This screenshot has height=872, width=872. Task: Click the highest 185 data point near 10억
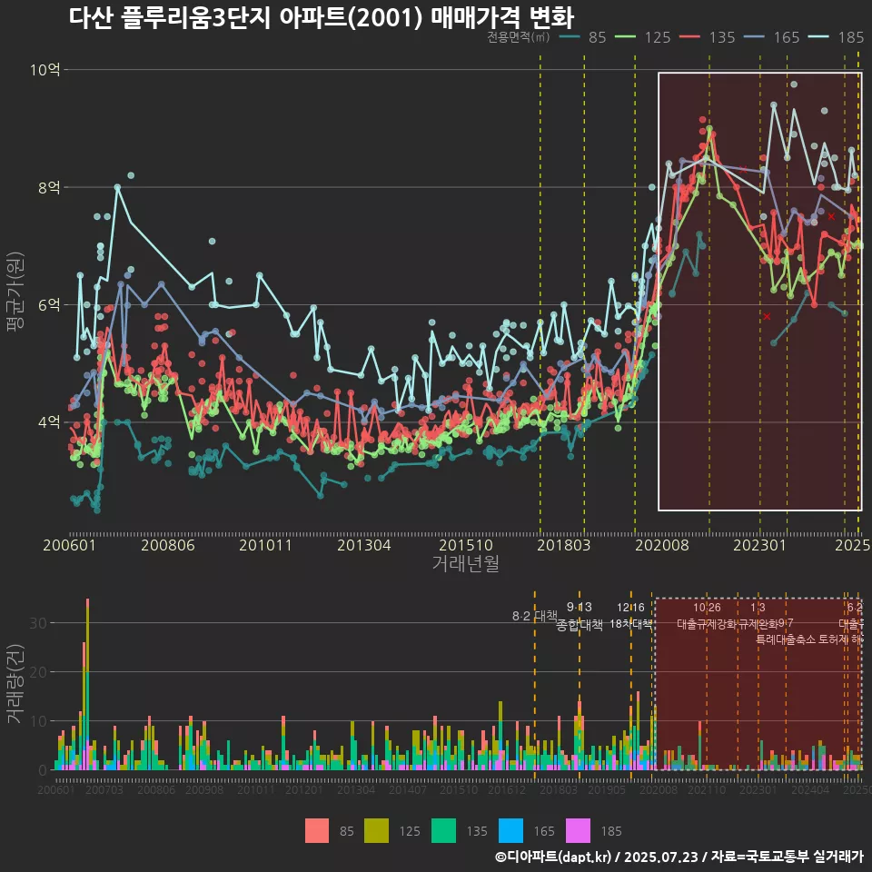(794, 84)
